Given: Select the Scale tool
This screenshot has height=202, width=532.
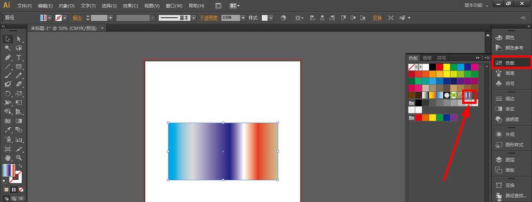Looking at the screenshot, I should [19, 93].
